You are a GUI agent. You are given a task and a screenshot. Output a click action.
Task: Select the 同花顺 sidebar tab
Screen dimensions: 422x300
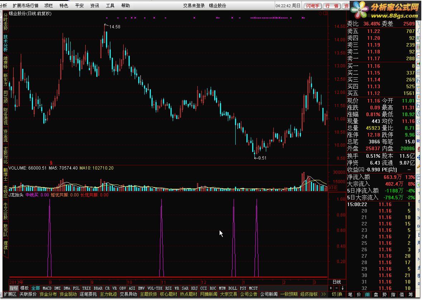(x=5, y=97)
